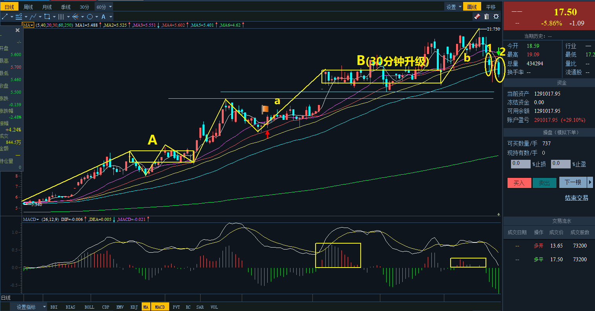595x311 pixels.
Task: Select the text annotation tool
Action: point(103,16)
